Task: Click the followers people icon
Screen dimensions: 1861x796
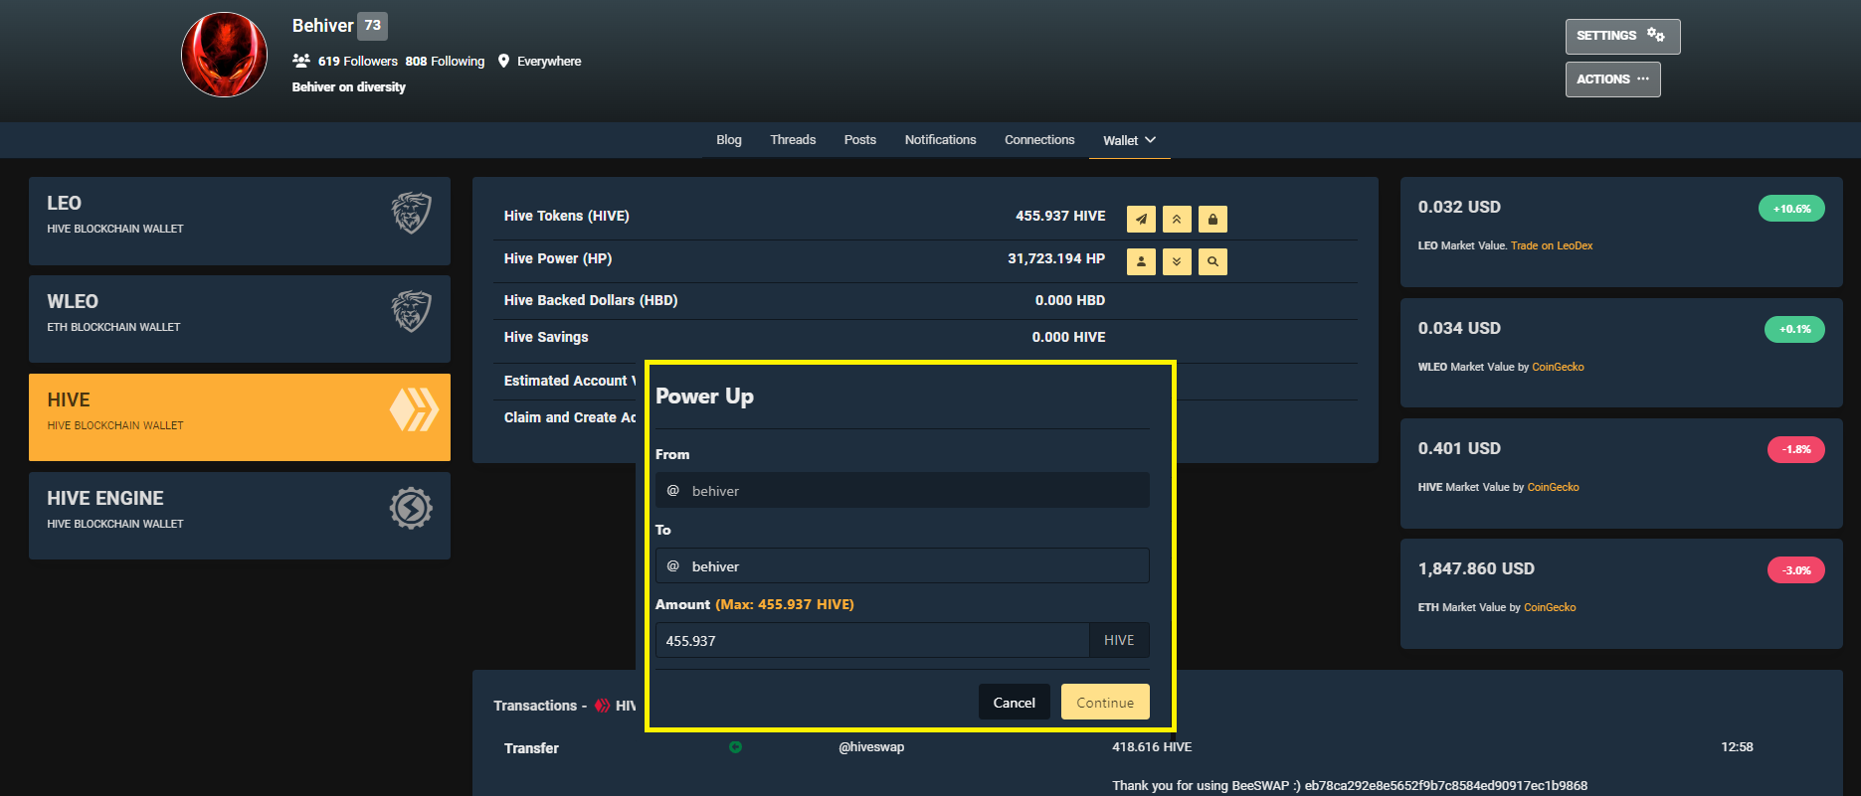Action: pyautogui.click(x=301, y=61)
